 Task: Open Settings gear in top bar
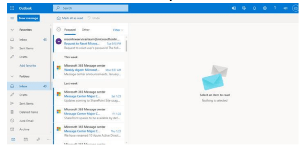click(x=265, y=8)
